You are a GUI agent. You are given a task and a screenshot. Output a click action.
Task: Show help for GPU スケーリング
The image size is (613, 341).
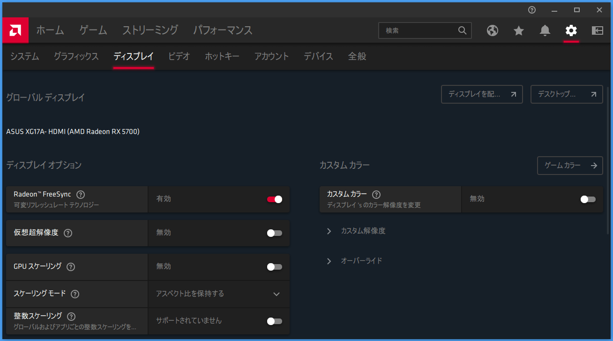pos(71,266)
